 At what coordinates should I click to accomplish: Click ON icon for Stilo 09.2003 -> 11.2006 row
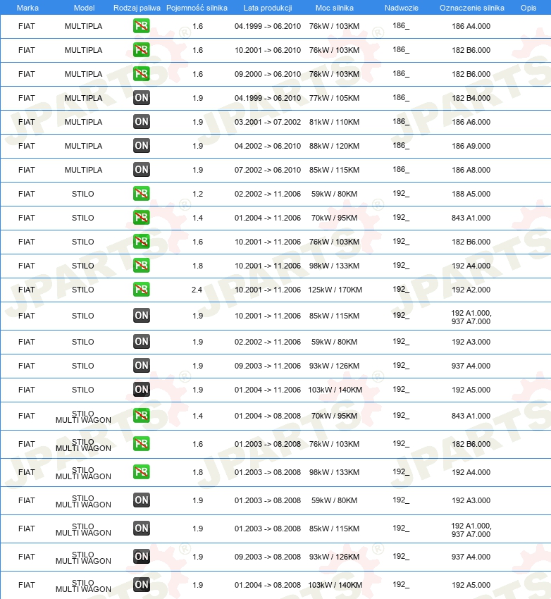142,366
